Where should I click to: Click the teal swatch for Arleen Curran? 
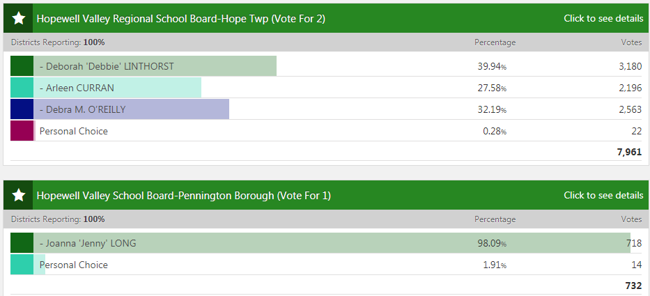(22, 88)
